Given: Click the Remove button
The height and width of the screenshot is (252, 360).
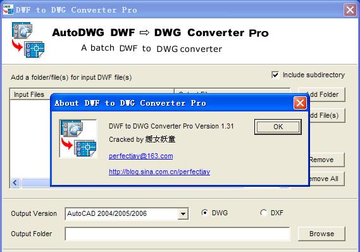Looking at the screenshot, I should pos(327,160).
